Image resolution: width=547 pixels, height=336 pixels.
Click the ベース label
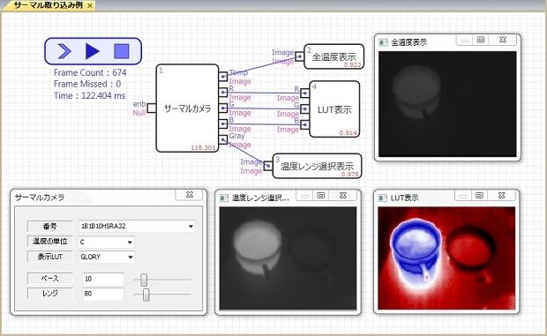pos(50,279)
